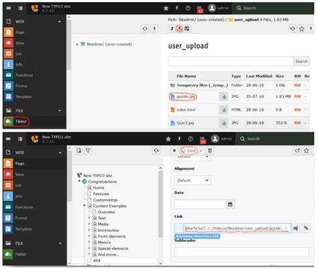Open link wizard icon beside Link field
318x270 pixels.
(x=306, y=228)
